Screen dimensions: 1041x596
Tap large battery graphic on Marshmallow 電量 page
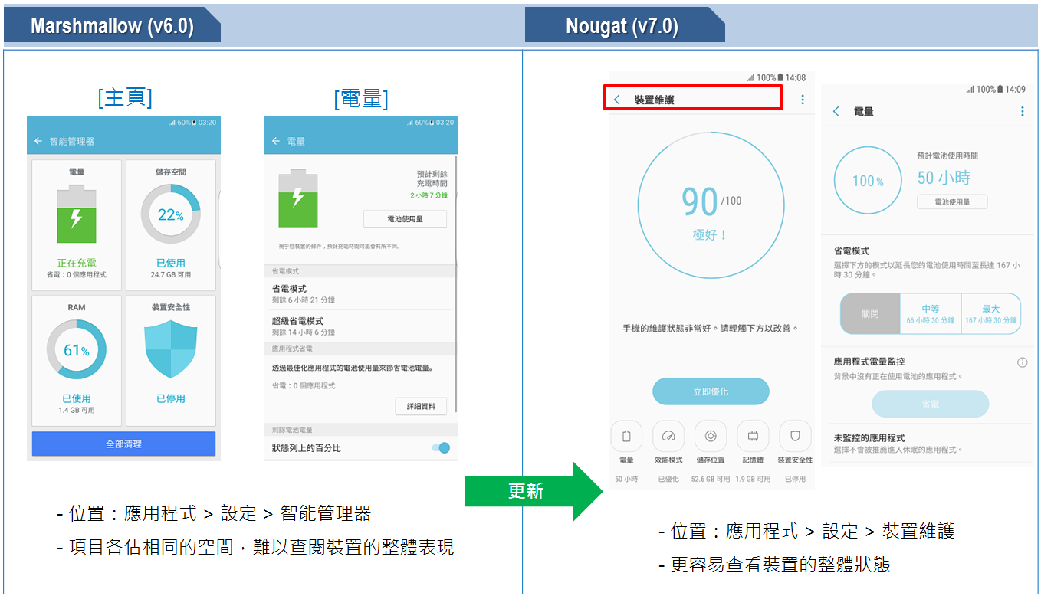tap(297, 198)
